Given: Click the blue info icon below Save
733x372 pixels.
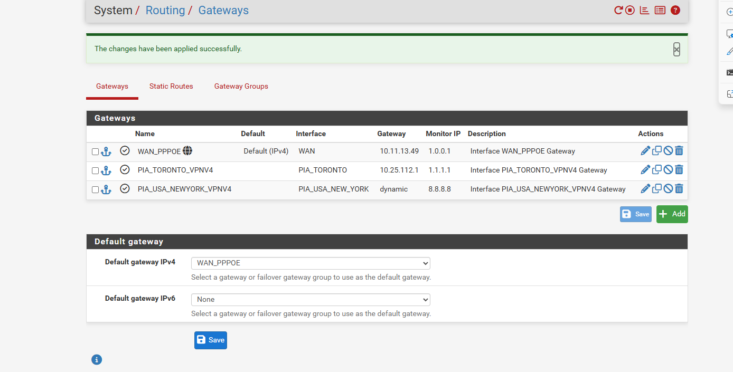Looking at the screenshot, I should click(x=97, y=360).
